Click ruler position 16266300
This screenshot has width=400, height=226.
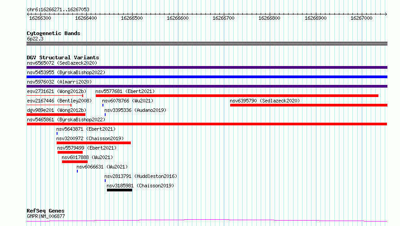point(40,18)
